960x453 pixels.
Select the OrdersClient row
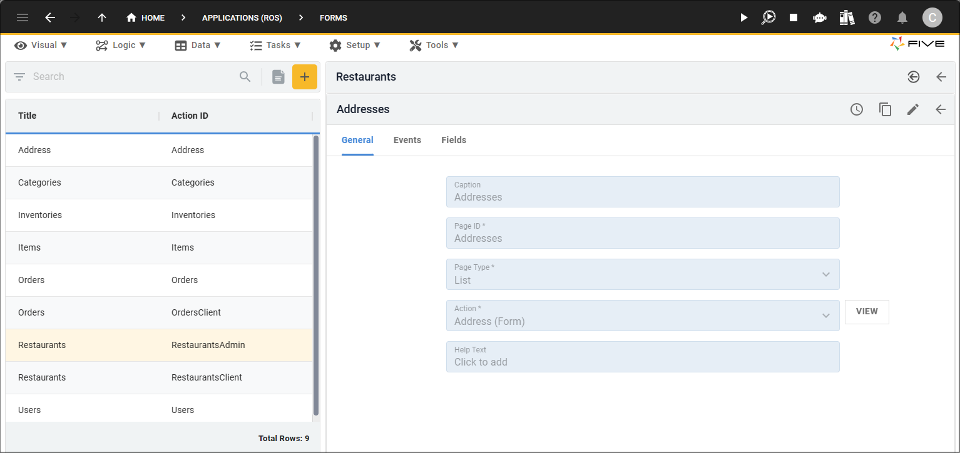coord(159,312)
